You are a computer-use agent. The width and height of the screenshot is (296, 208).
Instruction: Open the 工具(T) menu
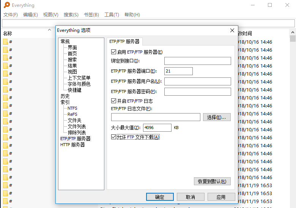pyautogui.click(x=112, y=15)
